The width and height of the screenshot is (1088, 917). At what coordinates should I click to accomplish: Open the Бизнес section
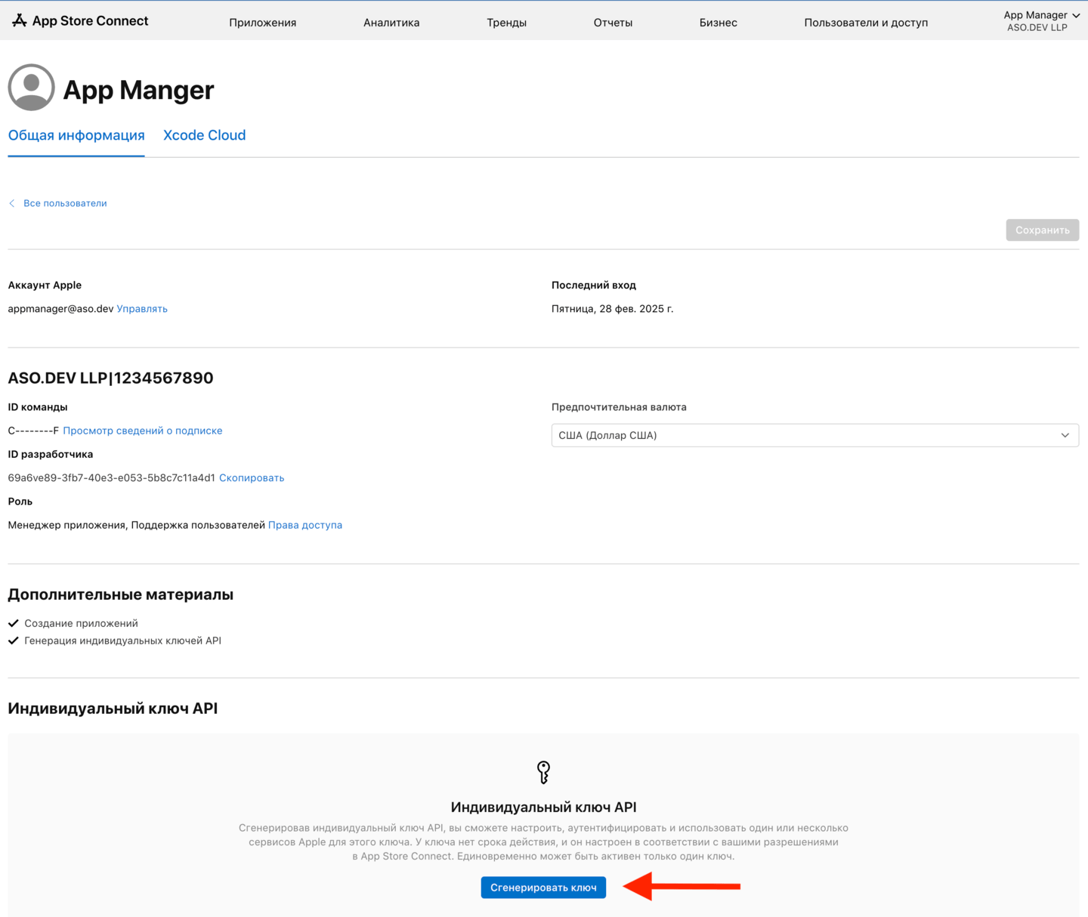tap(718, 23)
